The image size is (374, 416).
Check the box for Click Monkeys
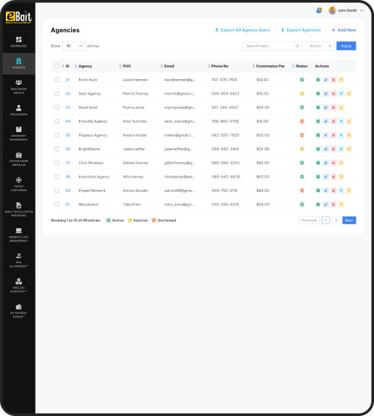click(x=57, y=163)
